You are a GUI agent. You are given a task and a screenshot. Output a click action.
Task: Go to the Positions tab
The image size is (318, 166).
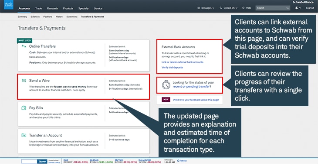pyautogui.click(x=47, y=17)
